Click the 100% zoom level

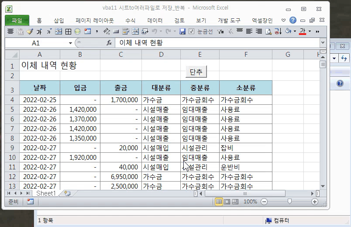coord(250,202)
